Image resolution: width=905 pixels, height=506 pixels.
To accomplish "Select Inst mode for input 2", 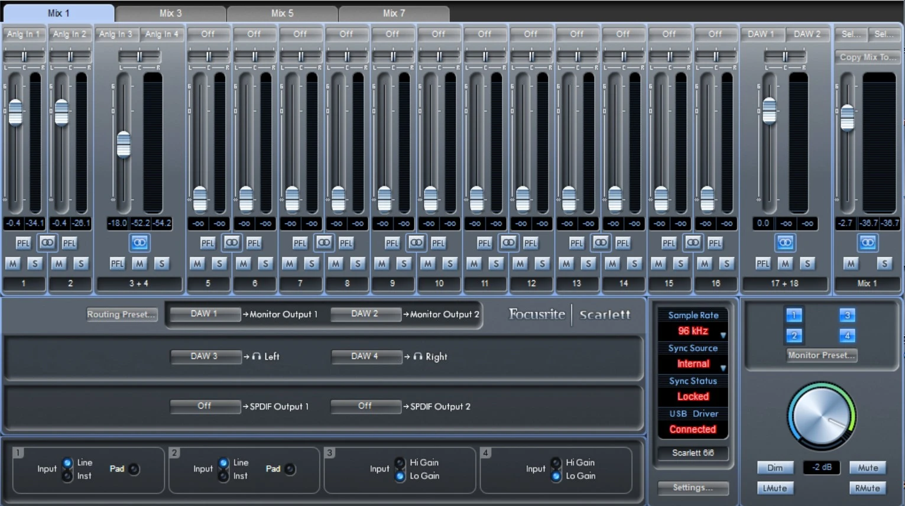I will [223, 476].
